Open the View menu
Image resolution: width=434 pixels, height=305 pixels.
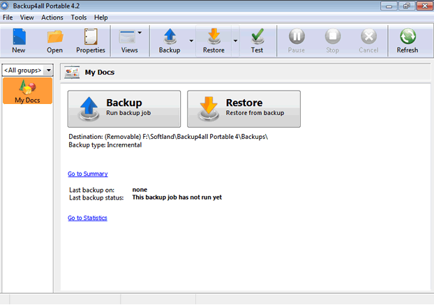click(x=27, y=17)
